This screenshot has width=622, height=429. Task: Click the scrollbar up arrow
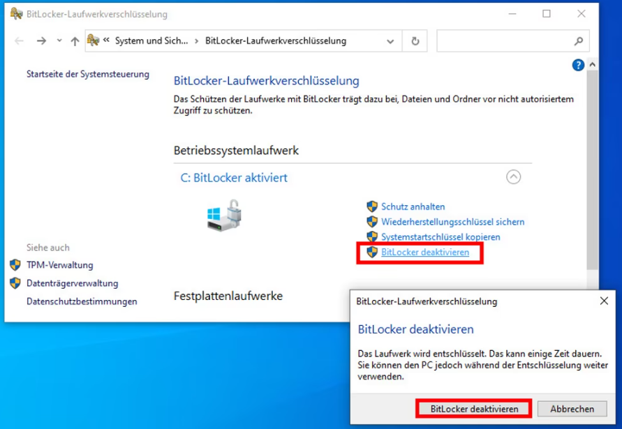[x=592, y=64]
